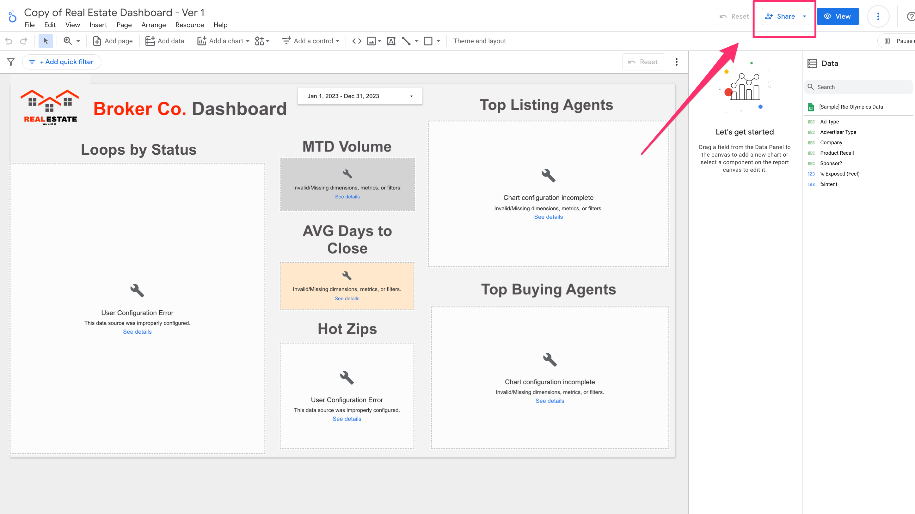Screen dimensions: 915x514
Task: Click the Redo icon
Action: tap(23, 41)
